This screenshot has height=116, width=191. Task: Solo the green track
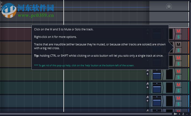point(178,77)
